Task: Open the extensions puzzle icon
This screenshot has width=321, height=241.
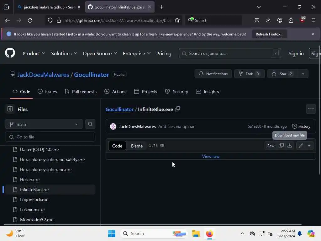Action: click(x=291, y=20)
